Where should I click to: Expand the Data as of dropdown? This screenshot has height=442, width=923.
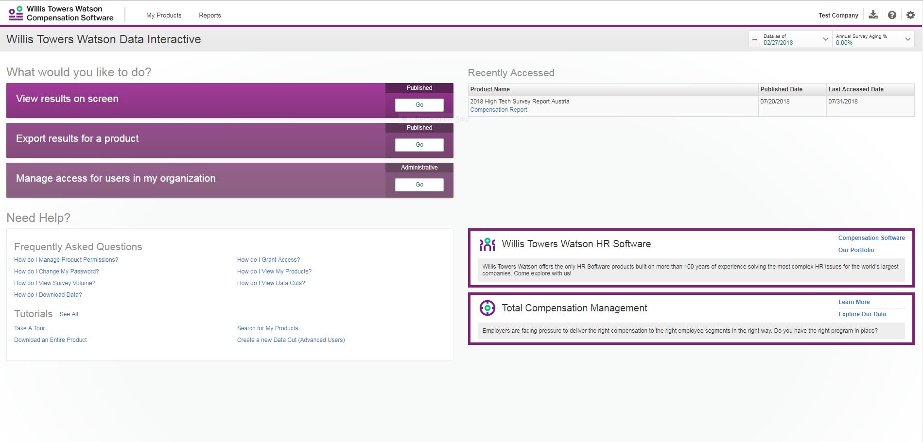825,39
